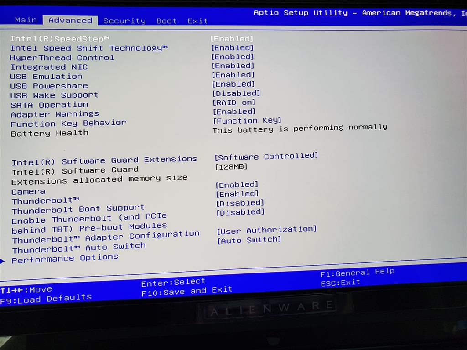467x350 pixels.
Task: Toggle USB Wake Support Disabled value
Action: 236,93
